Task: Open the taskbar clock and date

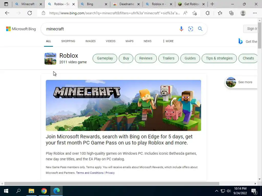Action: [x=240, y=191]
